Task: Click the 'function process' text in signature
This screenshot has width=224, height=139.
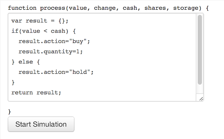Action: [37, 8]
